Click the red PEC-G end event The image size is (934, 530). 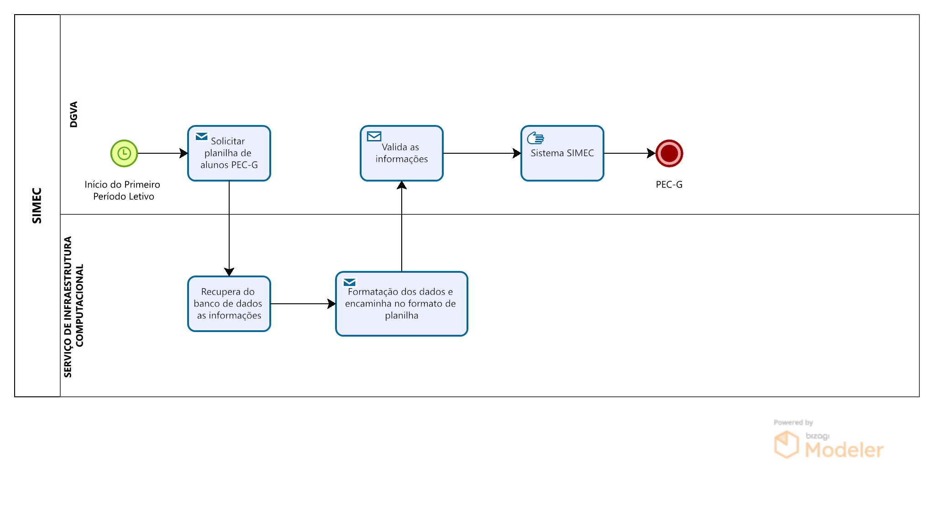tap(669, 153)
